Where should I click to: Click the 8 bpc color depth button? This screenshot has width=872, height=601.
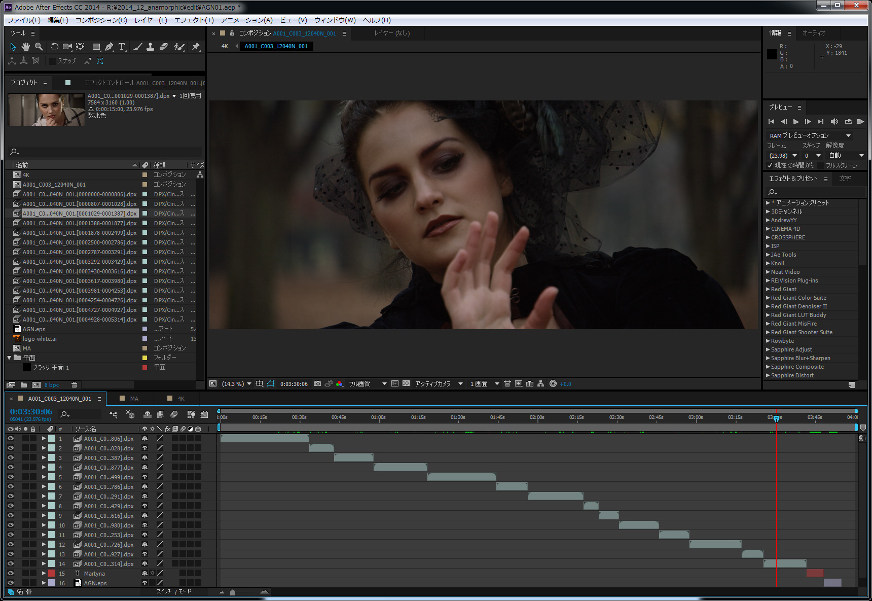point(52,385)
